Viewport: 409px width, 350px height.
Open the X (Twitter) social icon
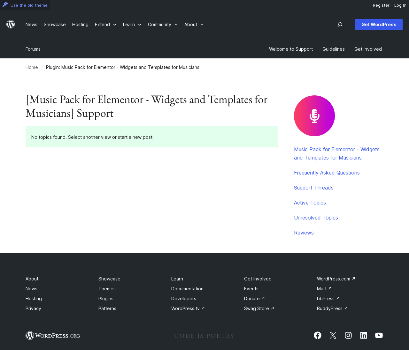coord(333,335)
